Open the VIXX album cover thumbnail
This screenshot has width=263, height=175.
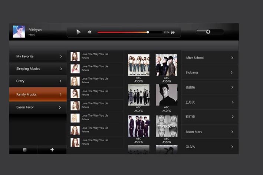166,126
